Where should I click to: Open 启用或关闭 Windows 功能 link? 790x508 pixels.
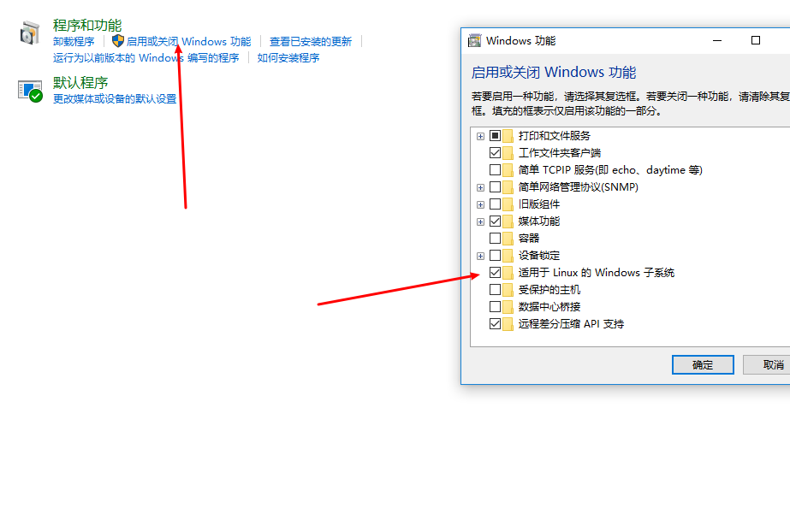tap(188, 42)
